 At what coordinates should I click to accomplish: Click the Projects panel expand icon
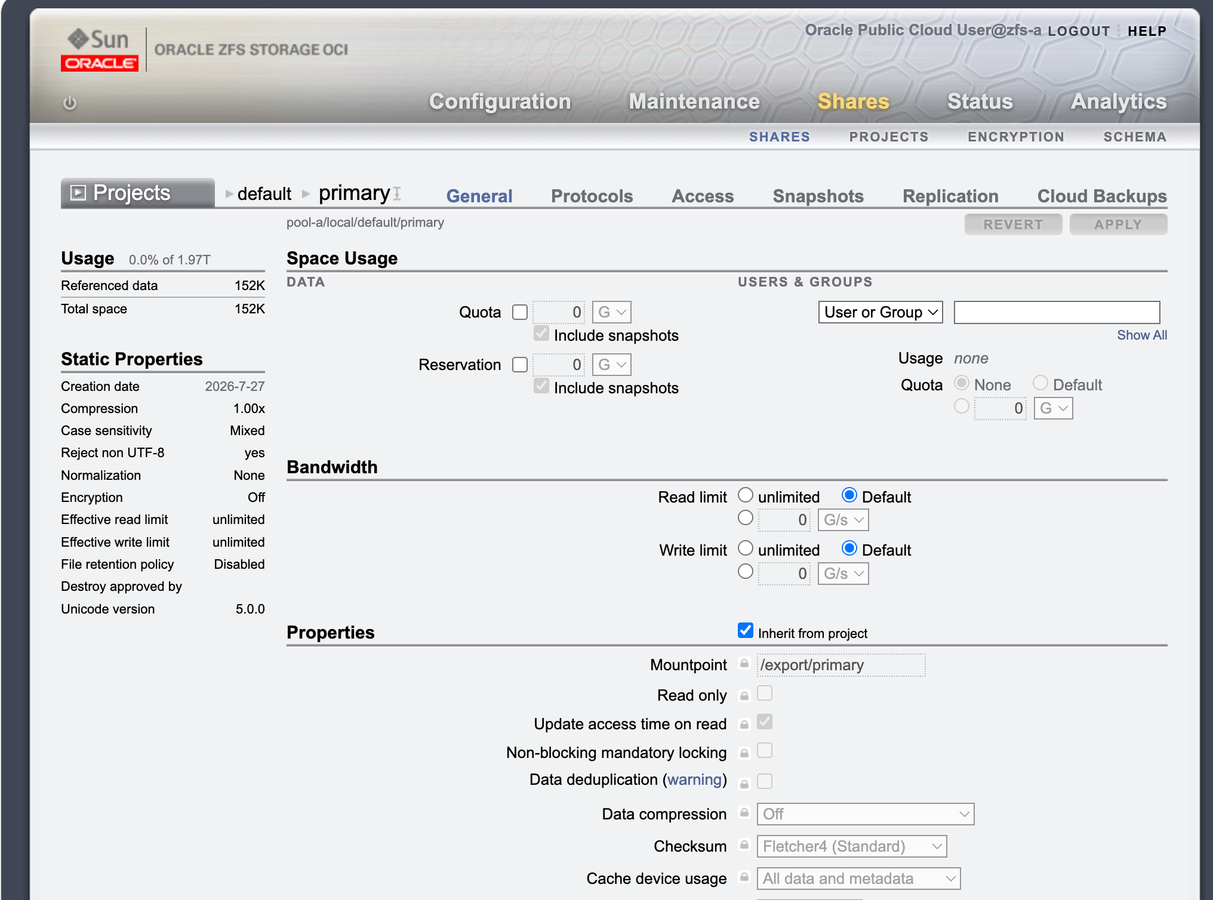click(x=78, y=193)
